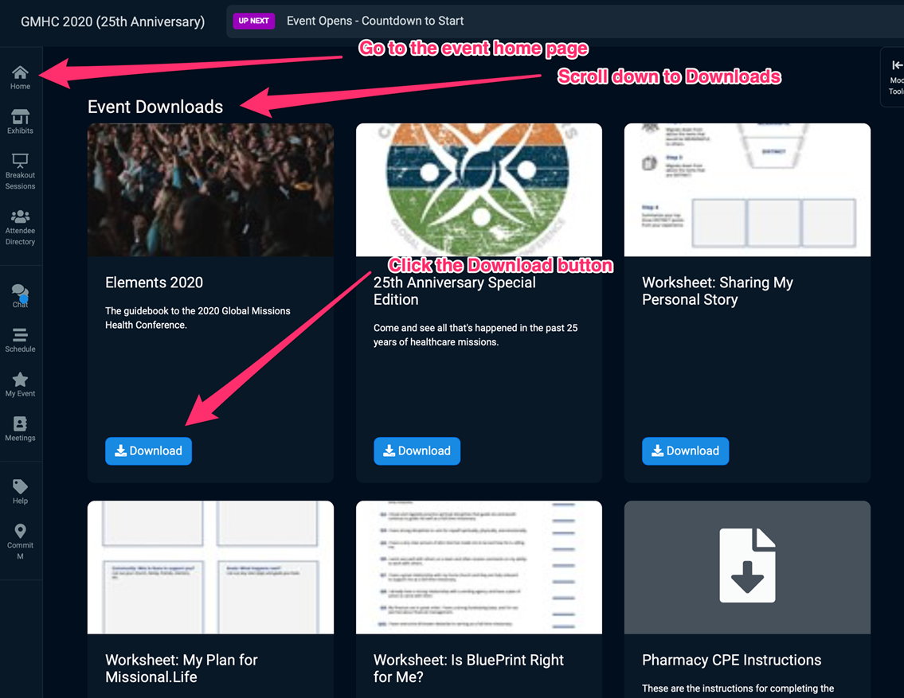The height and width of the screenshot is (698, 904).
Task: Open the Commit M location item
Action: (x=20, y=541)
